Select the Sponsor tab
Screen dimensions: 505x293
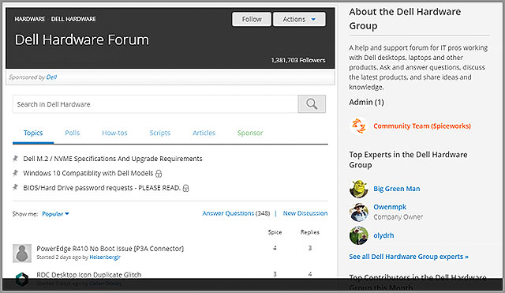click(250, 133)
